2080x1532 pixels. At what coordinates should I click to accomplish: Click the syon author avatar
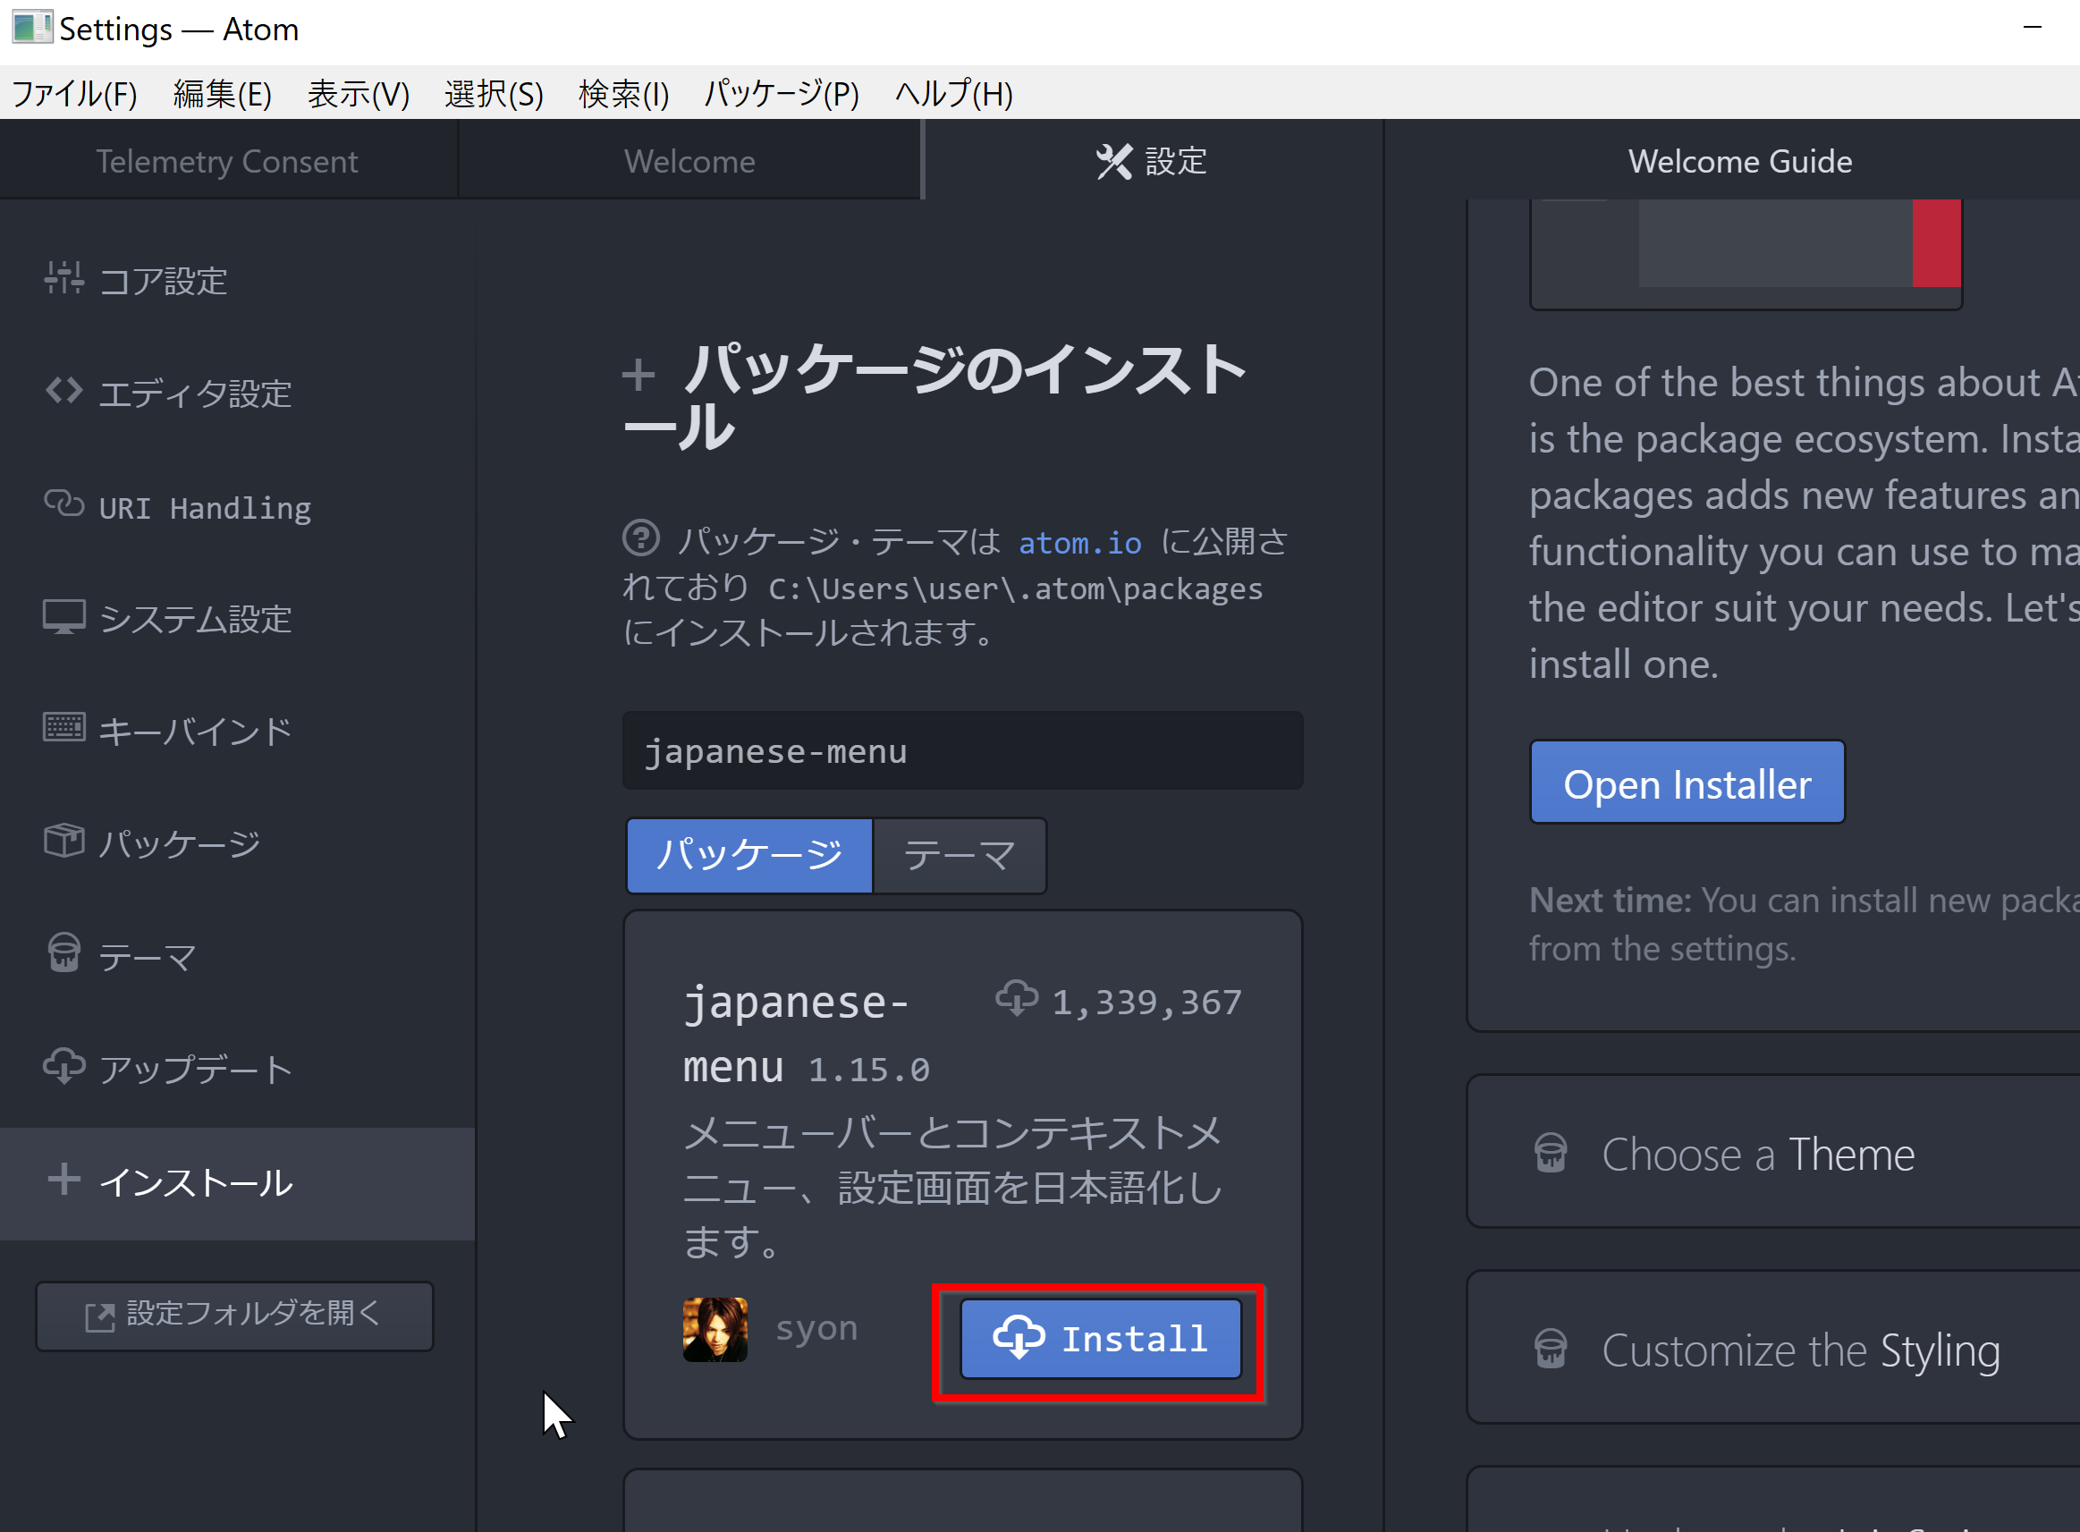coord(715,1329)
